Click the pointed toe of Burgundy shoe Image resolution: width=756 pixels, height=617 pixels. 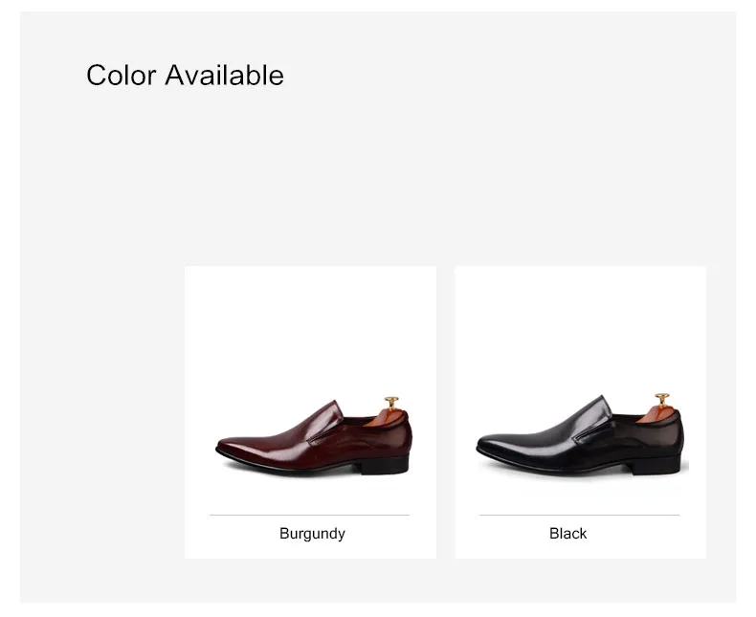(x=224, y=447)
